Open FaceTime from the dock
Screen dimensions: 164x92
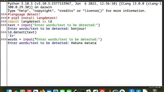[x=69, y=91]
